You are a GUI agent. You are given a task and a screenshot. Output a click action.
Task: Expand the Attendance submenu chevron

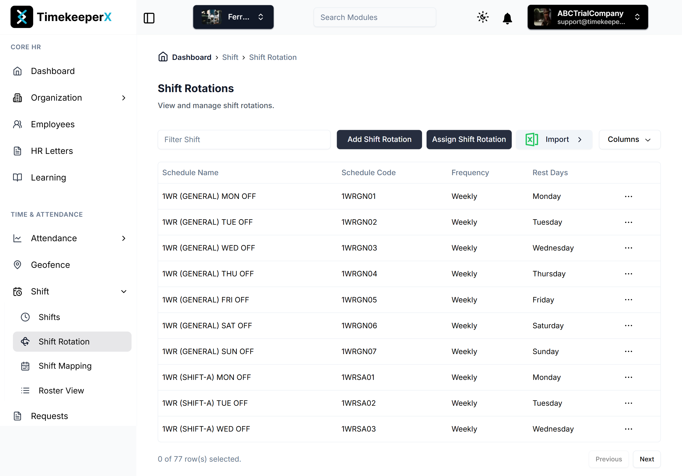point(124,238)
